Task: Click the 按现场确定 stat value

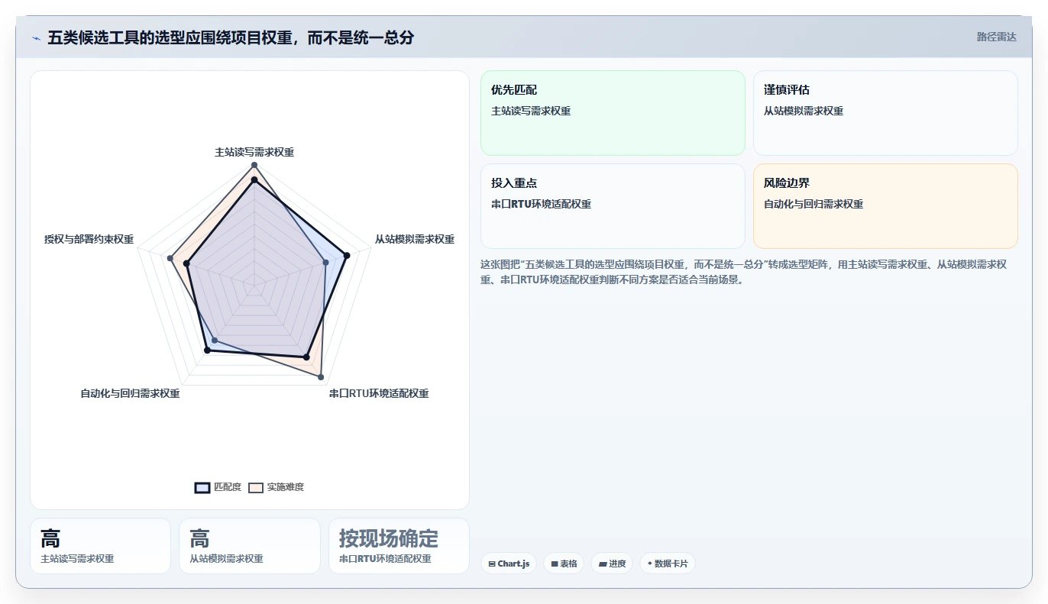Action: [389, 538]
